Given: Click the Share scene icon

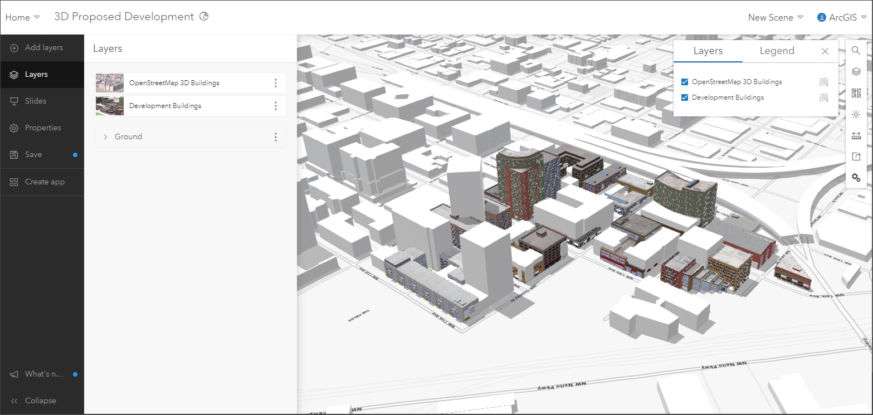Looking at the screenshot, I should coord(856,157).
